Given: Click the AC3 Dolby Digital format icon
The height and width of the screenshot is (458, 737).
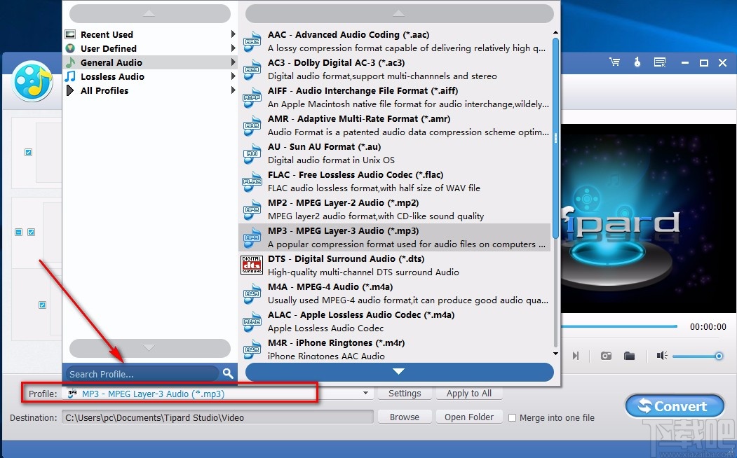Looking at the screenshot, I should click(252, 69).
